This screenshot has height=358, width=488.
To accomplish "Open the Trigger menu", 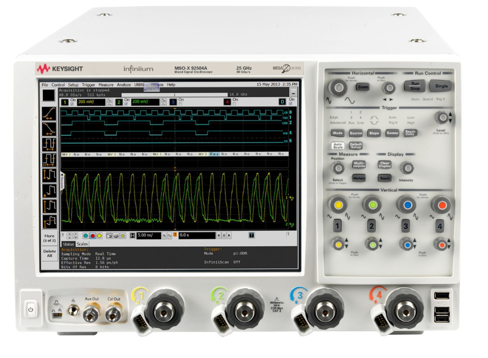I will [x=88, y=85].
